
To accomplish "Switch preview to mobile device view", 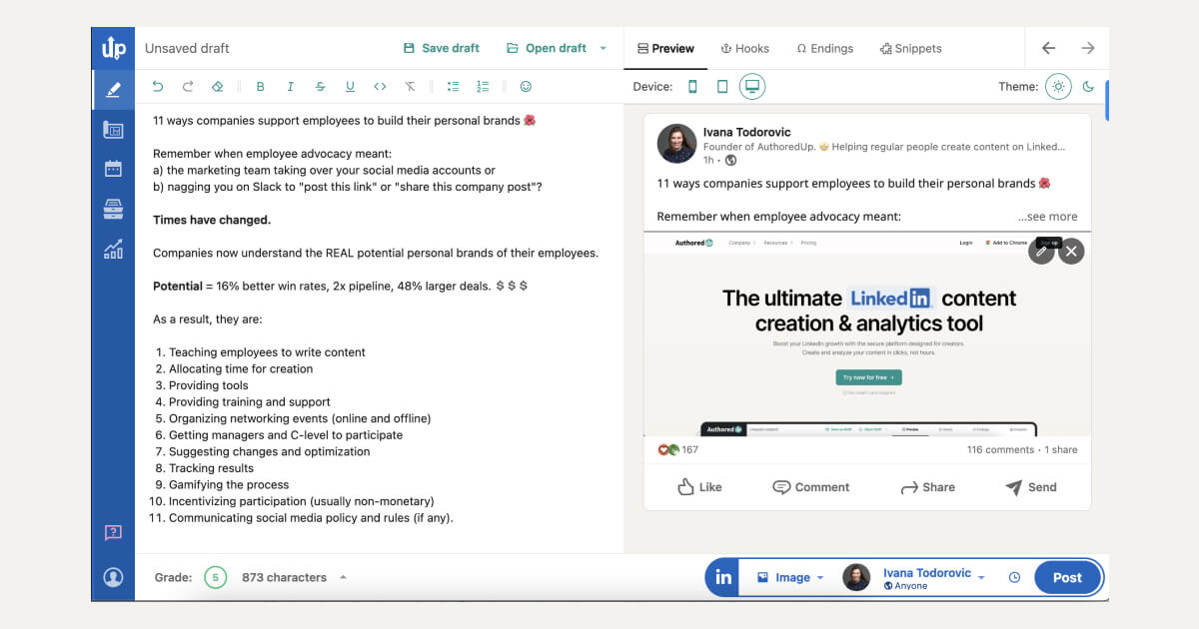I will 693,86.
